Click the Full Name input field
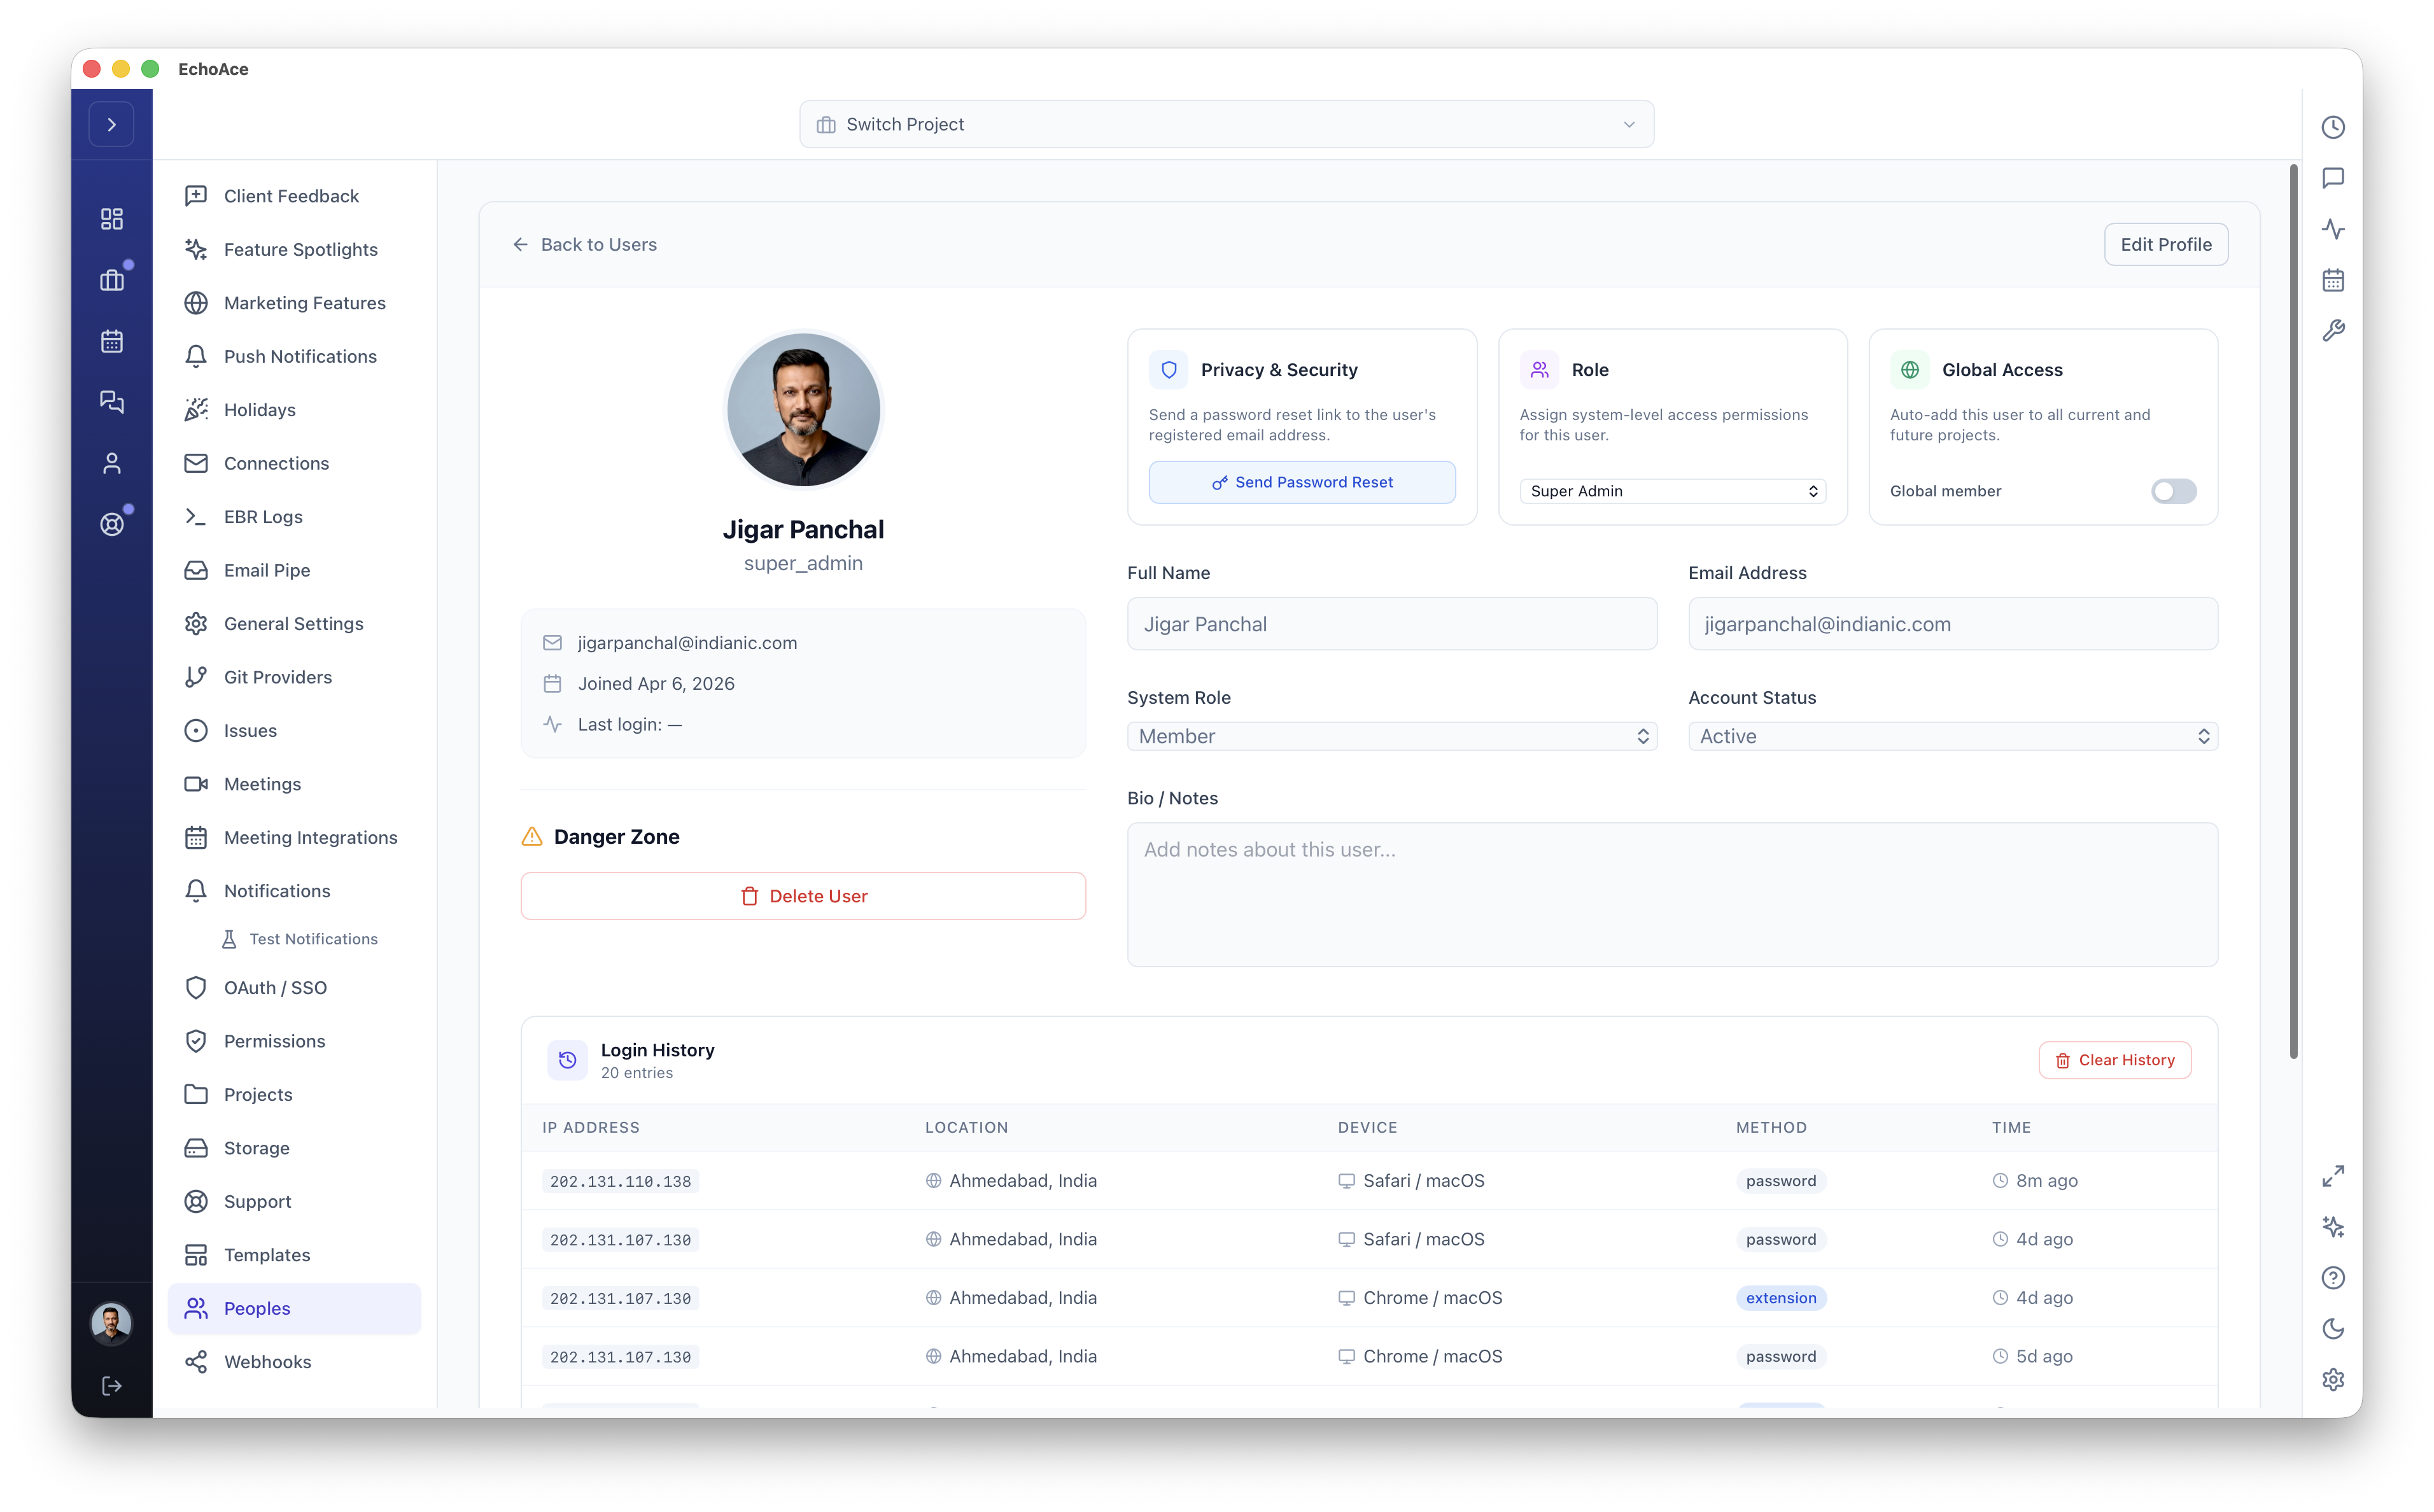Image resolution: width=2434 pixels, height=1512 pixels. point(1391,624)
